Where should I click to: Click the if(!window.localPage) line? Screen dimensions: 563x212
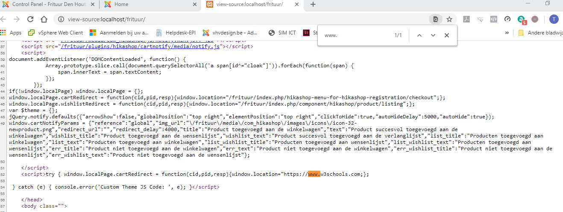click(76, 91)
